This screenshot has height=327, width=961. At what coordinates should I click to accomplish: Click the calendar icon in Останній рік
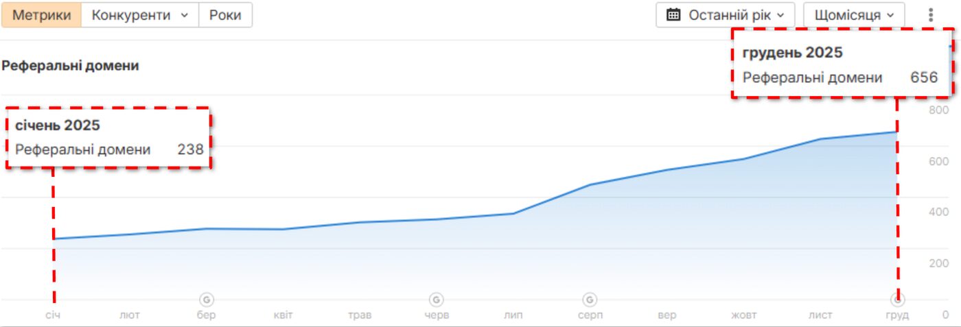[674, 14]
